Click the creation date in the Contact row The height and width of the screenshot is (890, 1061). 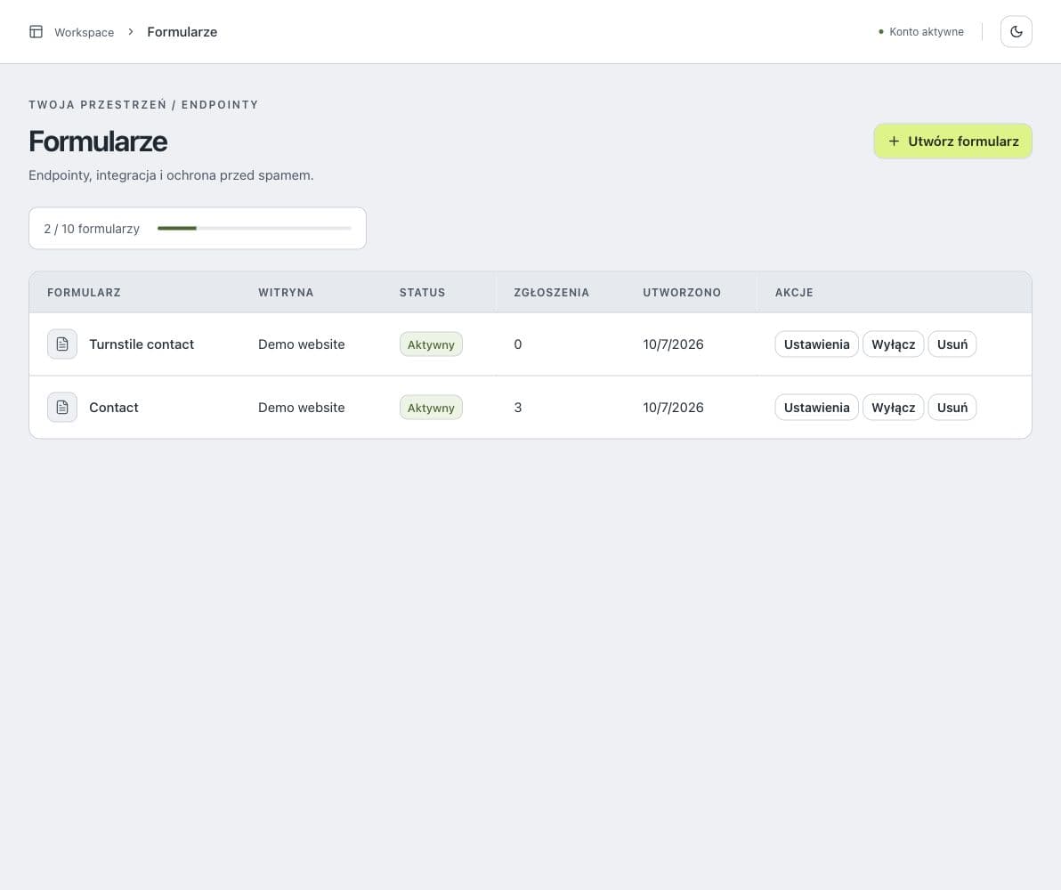tap(673, 408)
